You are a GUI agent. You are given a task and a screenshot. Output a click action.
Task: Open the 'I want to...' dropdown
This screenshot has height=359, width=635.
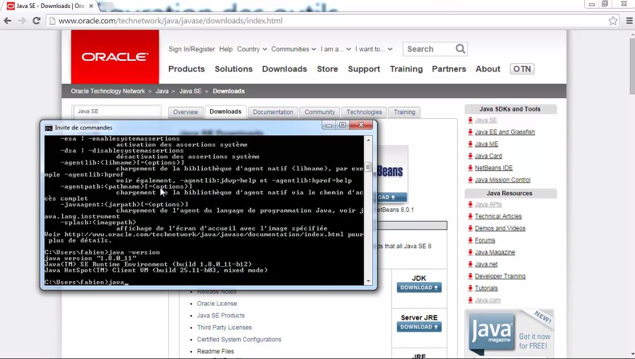click(374, 49)
